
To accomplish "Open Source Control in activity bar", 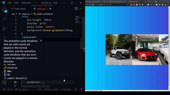I will (x=4, y=29).
